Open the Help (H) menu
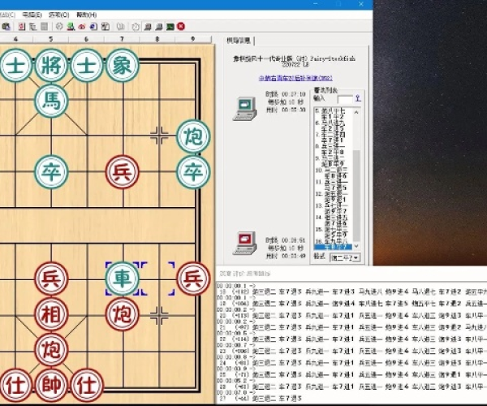The image size is (487, 406). point(86,15)
